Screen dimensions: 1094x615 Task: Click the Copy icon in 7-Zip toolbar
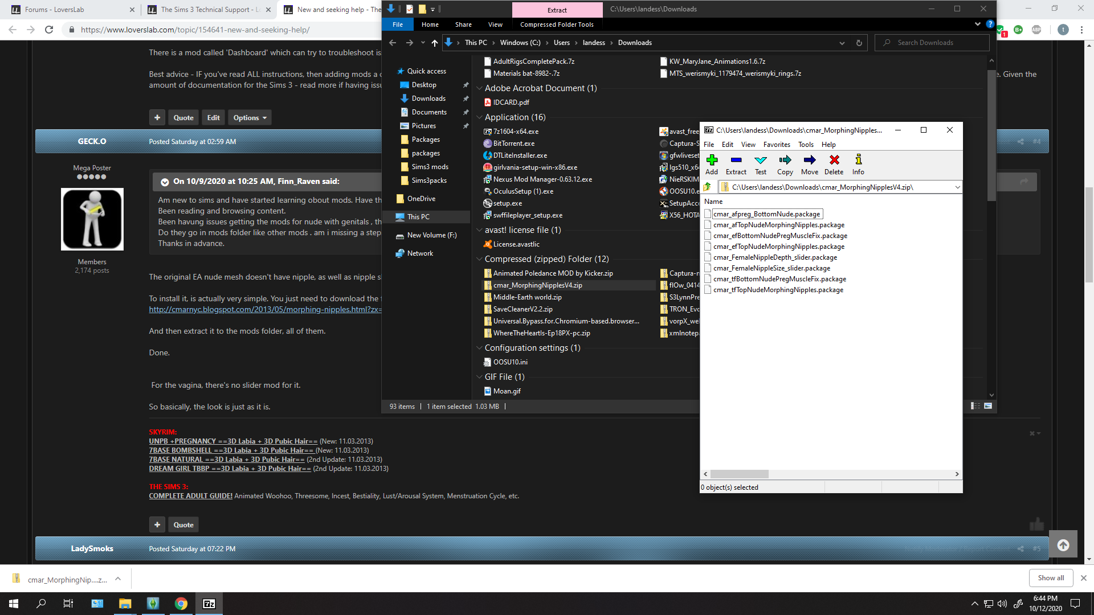pyautogui.click(x=785, y=164)
